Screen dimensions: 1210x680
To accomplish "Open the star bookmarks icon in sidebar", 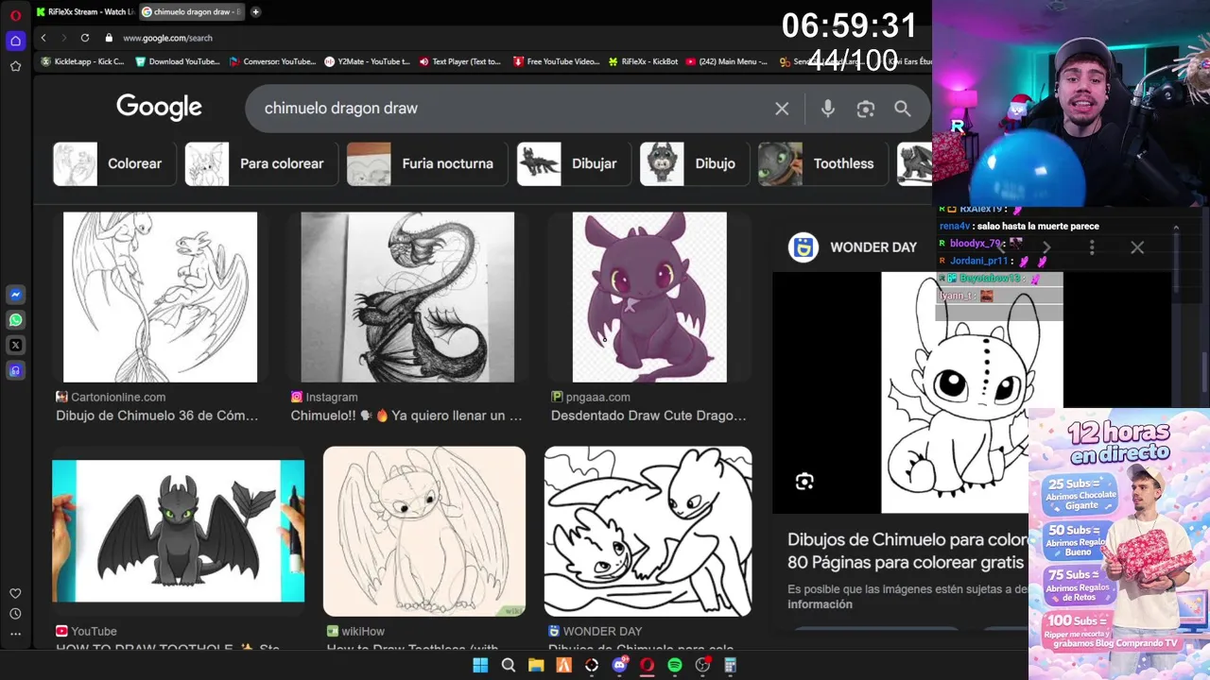I will 15,66.
